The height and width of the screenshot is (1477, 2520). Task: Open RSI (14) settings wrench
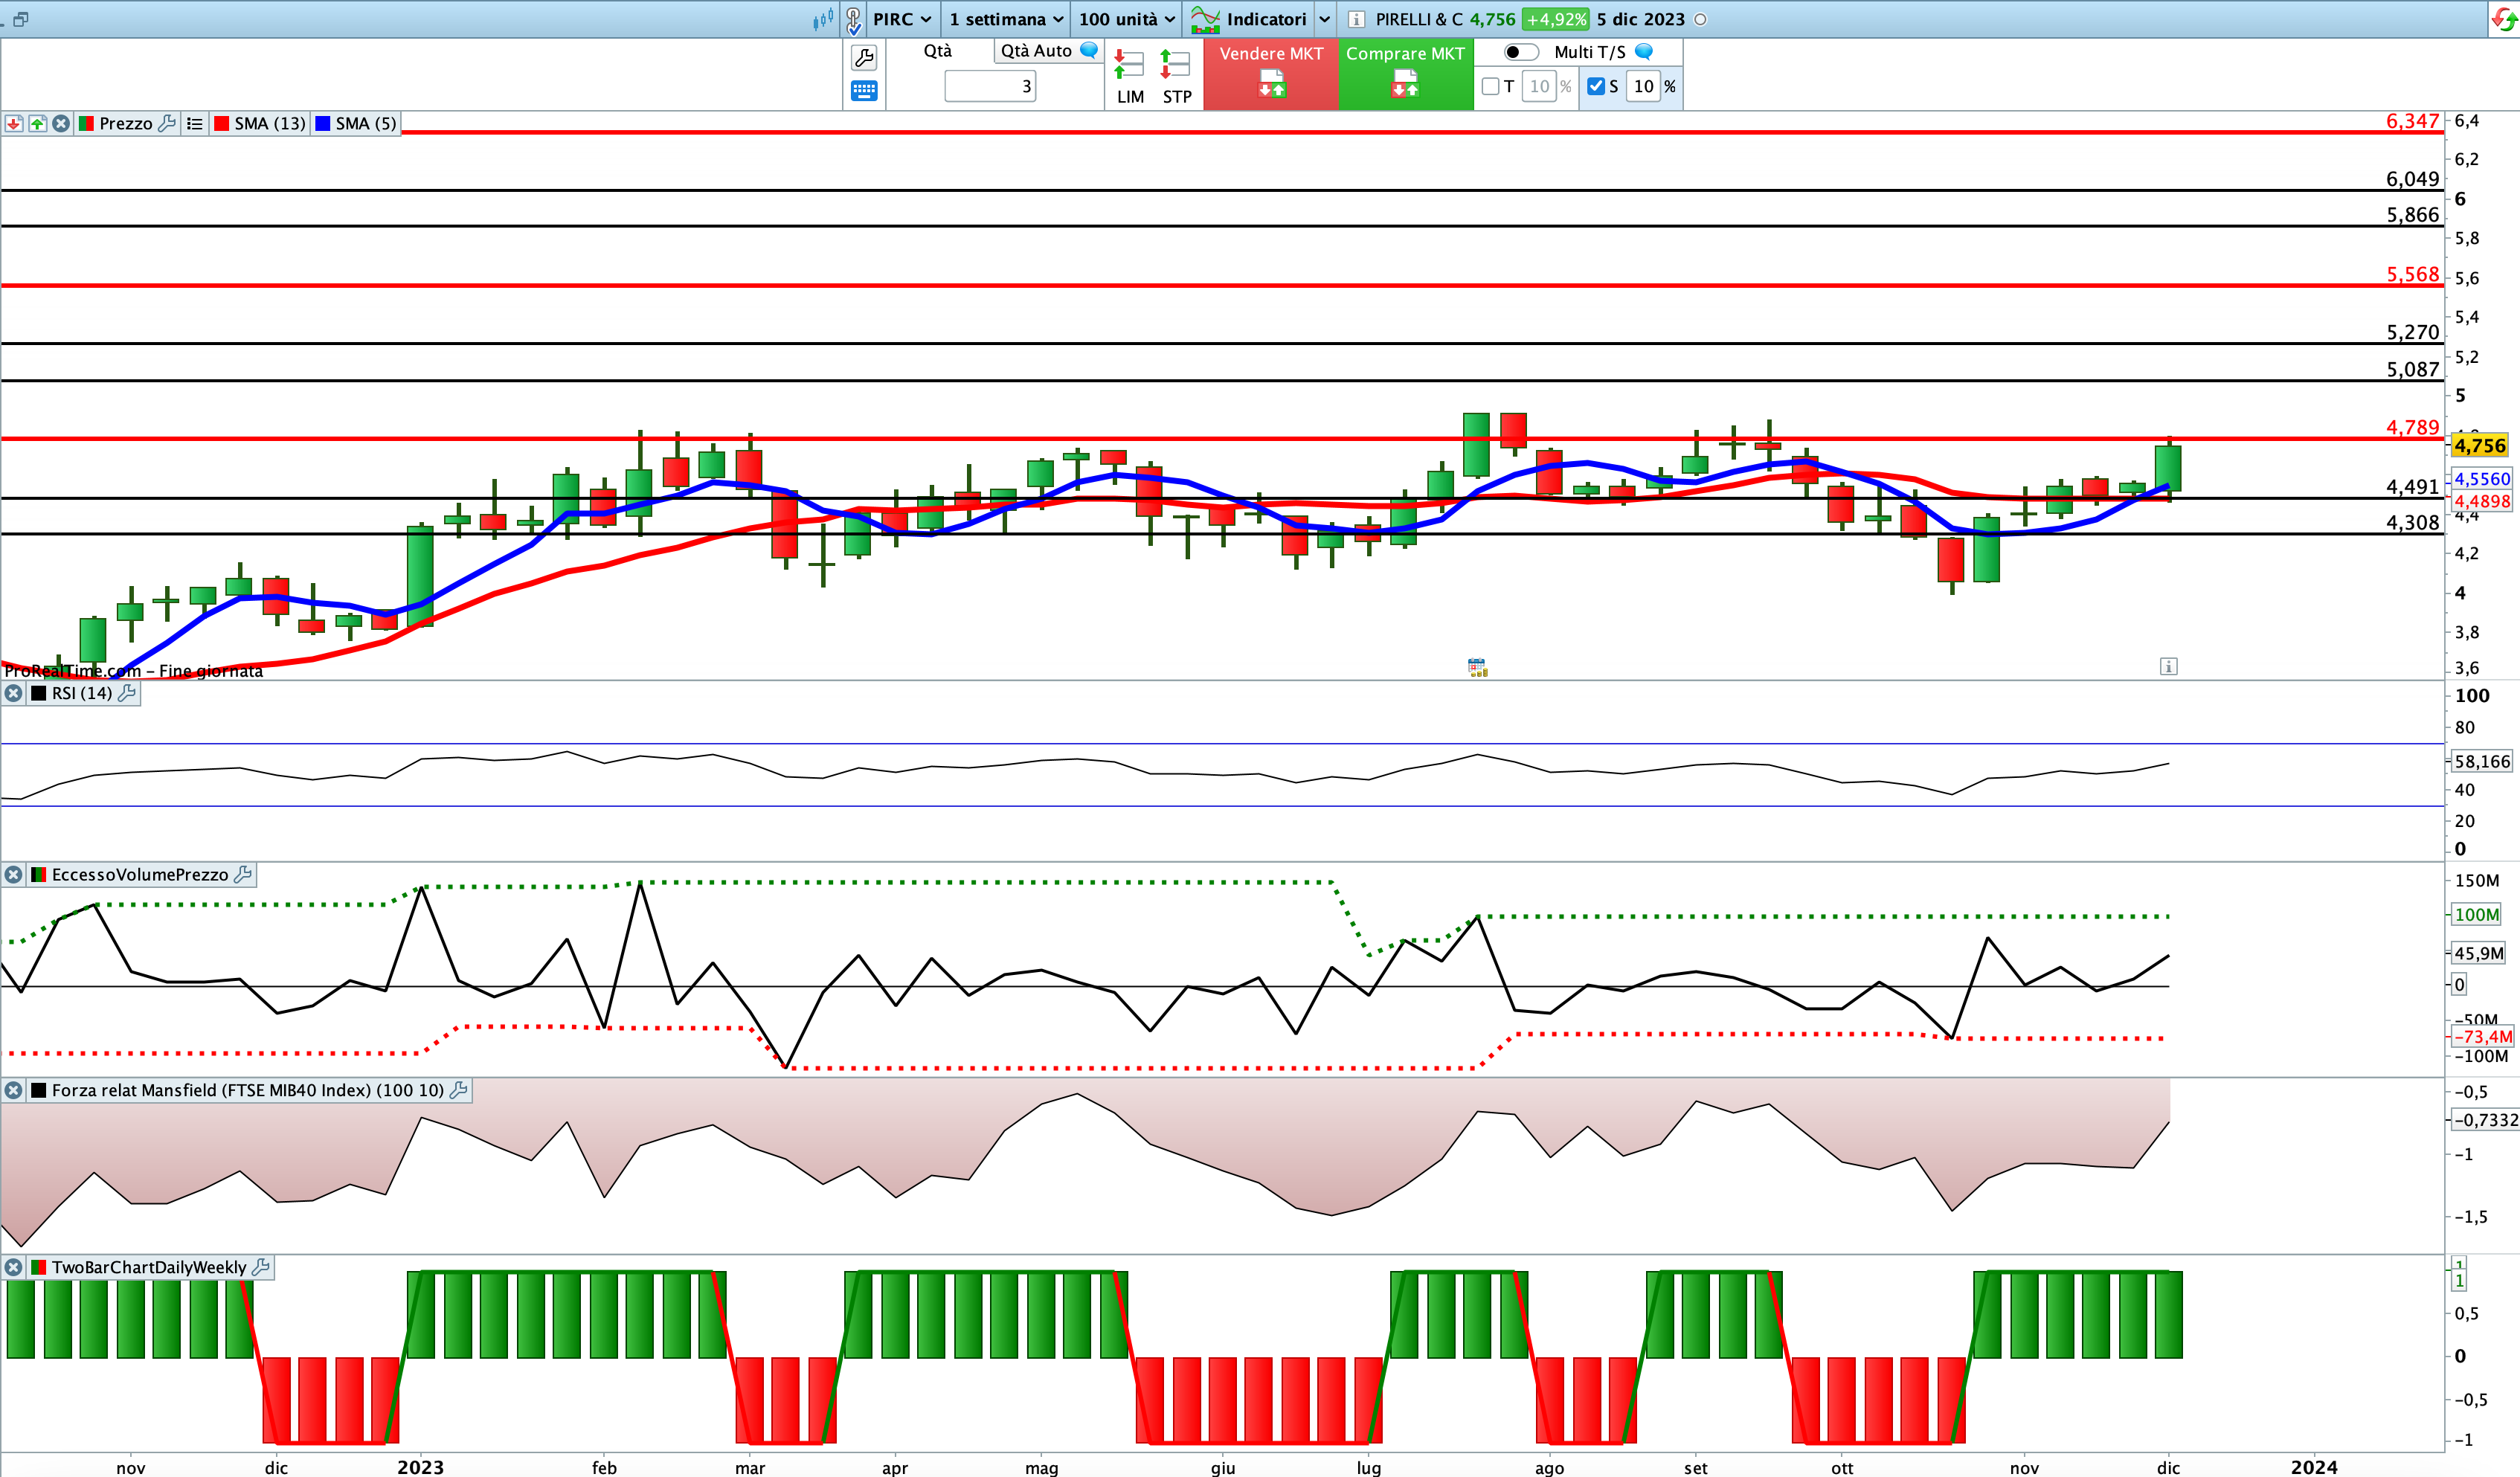point(126,693)
